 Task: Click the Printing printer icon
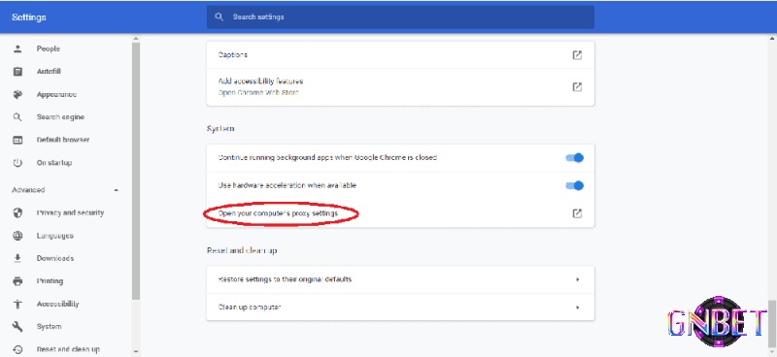tap(17, 281)
